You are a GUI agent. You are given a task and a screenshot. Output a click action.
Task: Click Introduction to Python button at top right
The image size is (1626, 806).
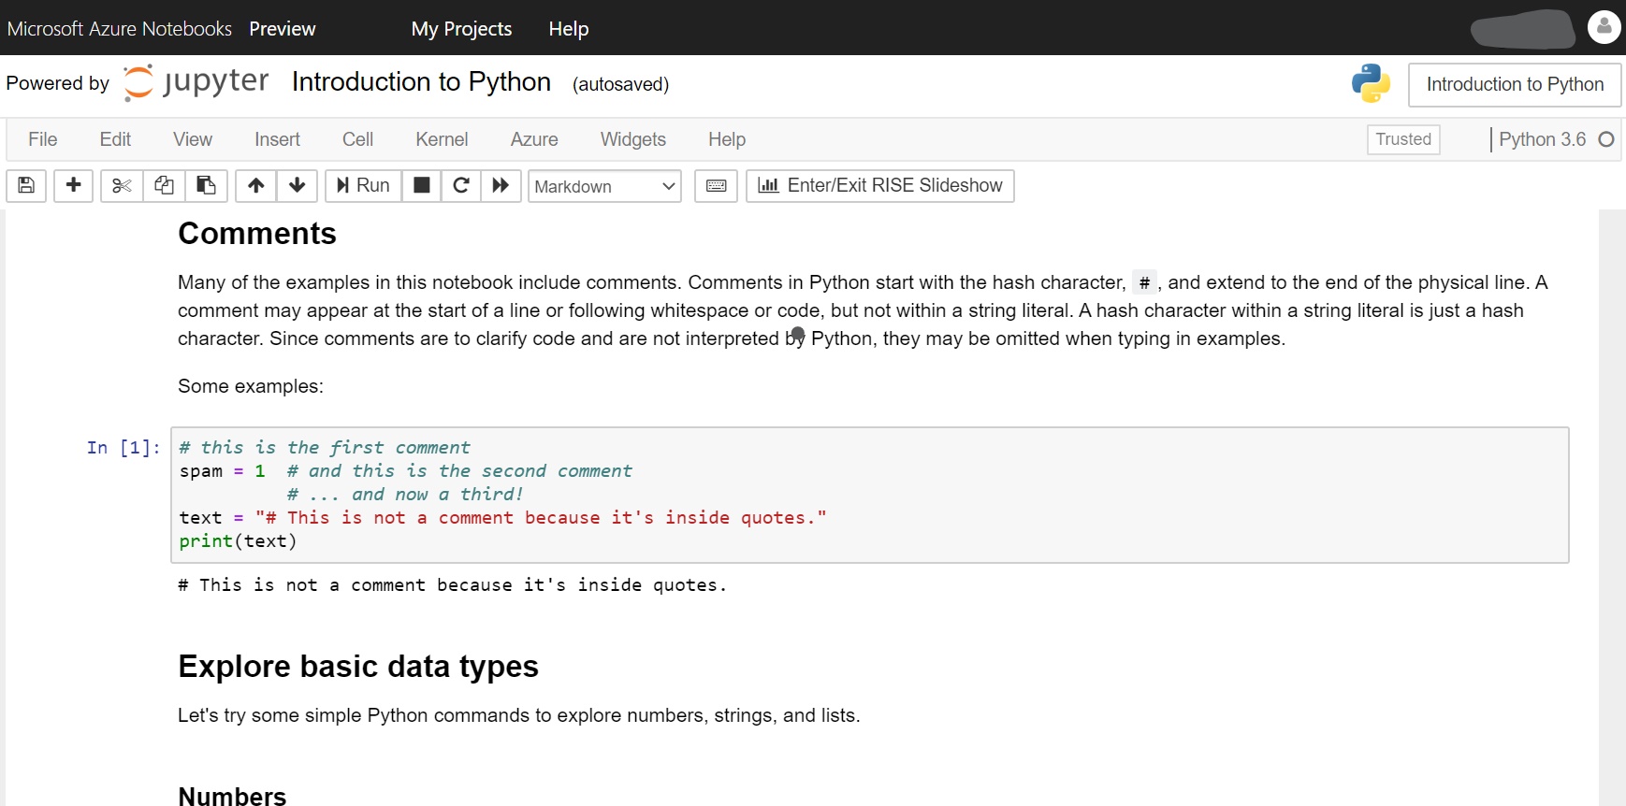(x=1515, y=84)
